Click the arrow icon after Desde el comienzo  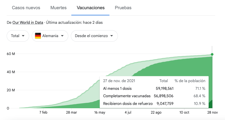coord(111,36)
